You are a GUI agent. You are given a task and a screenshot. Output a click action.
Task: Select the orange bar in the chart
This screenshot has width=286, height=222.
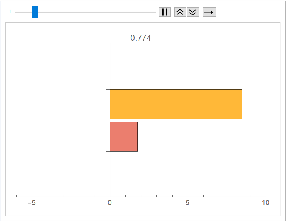175,104
